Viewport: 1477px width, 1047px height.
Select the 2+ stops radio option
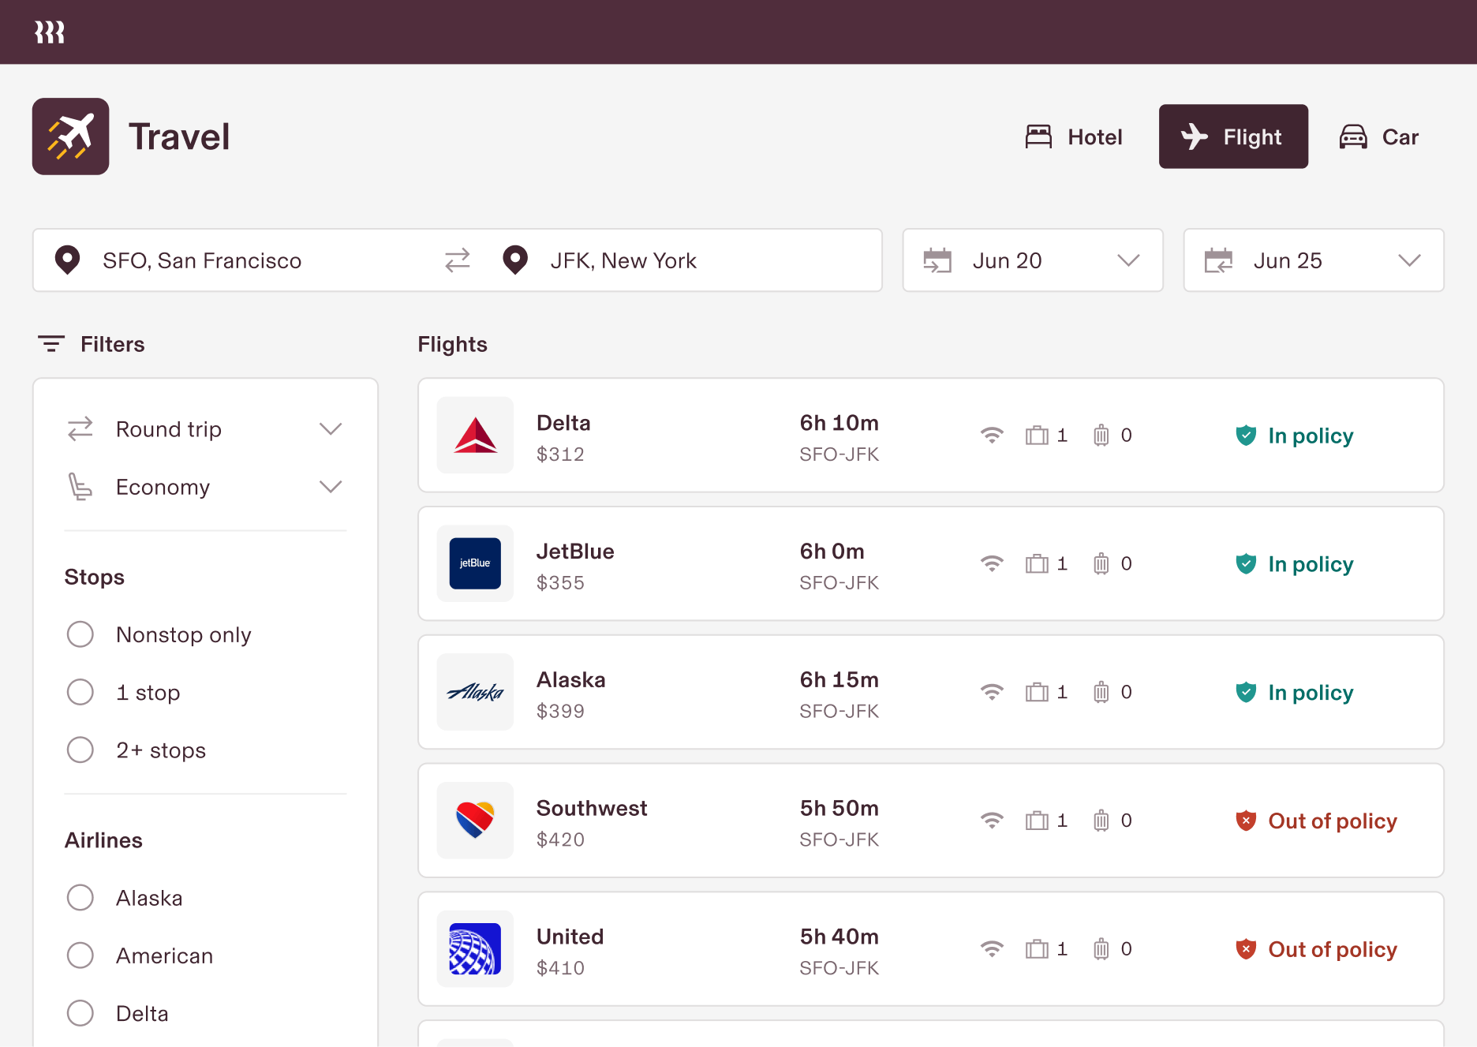(80, 750)
